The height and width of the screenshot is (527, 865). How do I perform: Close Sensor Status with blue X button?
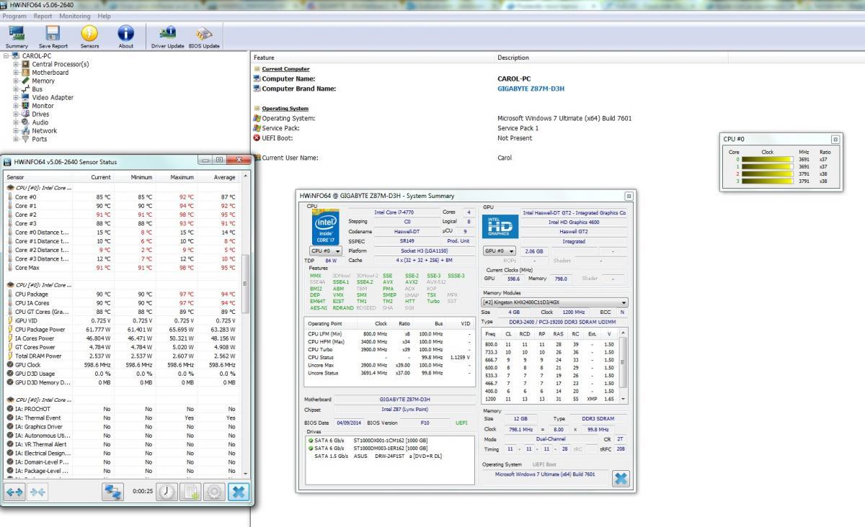pos(238,492)
